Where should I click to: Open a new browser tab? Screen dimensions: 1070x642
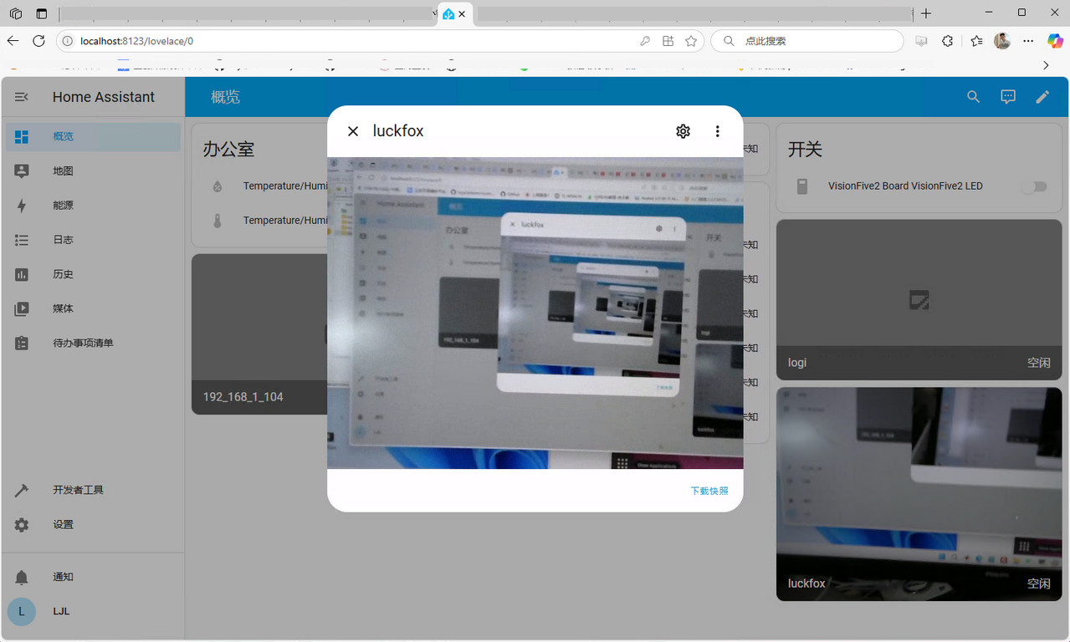pyautogui.click(x=926, y=13)
